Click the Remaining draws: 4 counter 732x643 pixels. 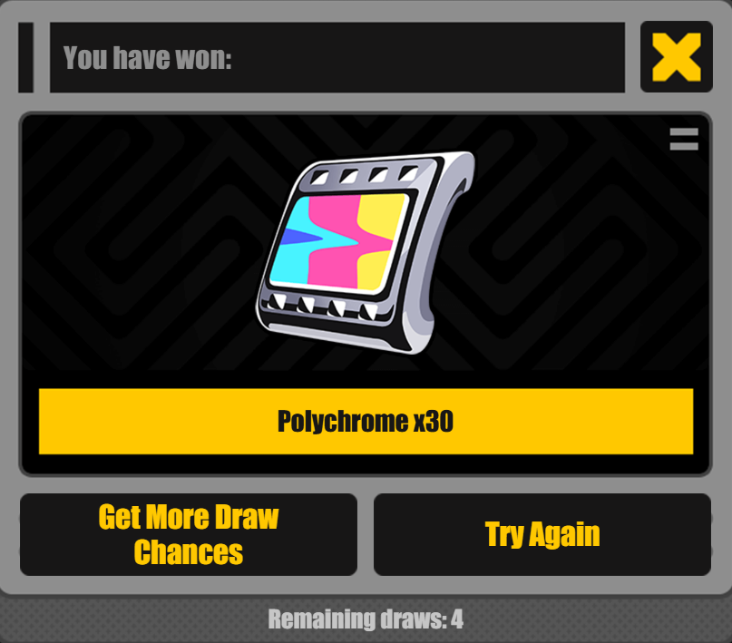point(366,619)
